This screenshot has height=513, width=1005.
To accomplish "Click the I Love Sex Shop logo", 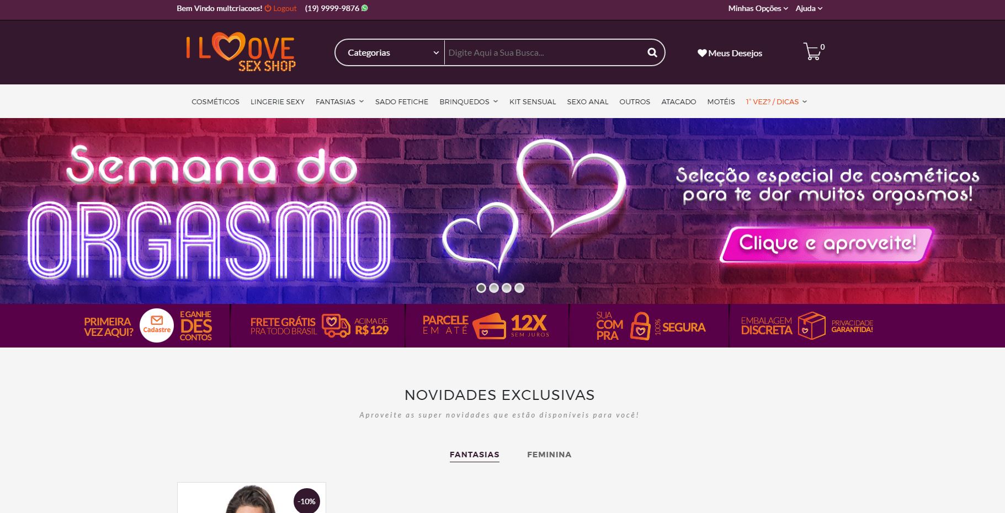I will 241,52.
